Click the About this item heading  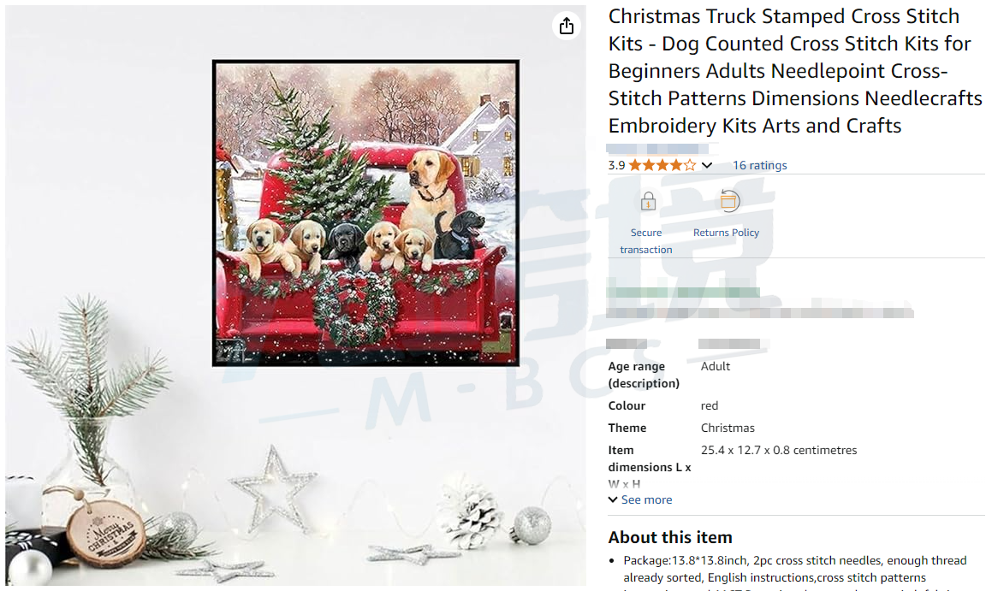coord(670,537)
